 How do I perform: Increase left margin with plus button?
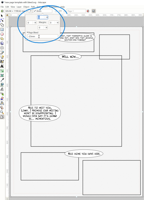tap(35, 23)
